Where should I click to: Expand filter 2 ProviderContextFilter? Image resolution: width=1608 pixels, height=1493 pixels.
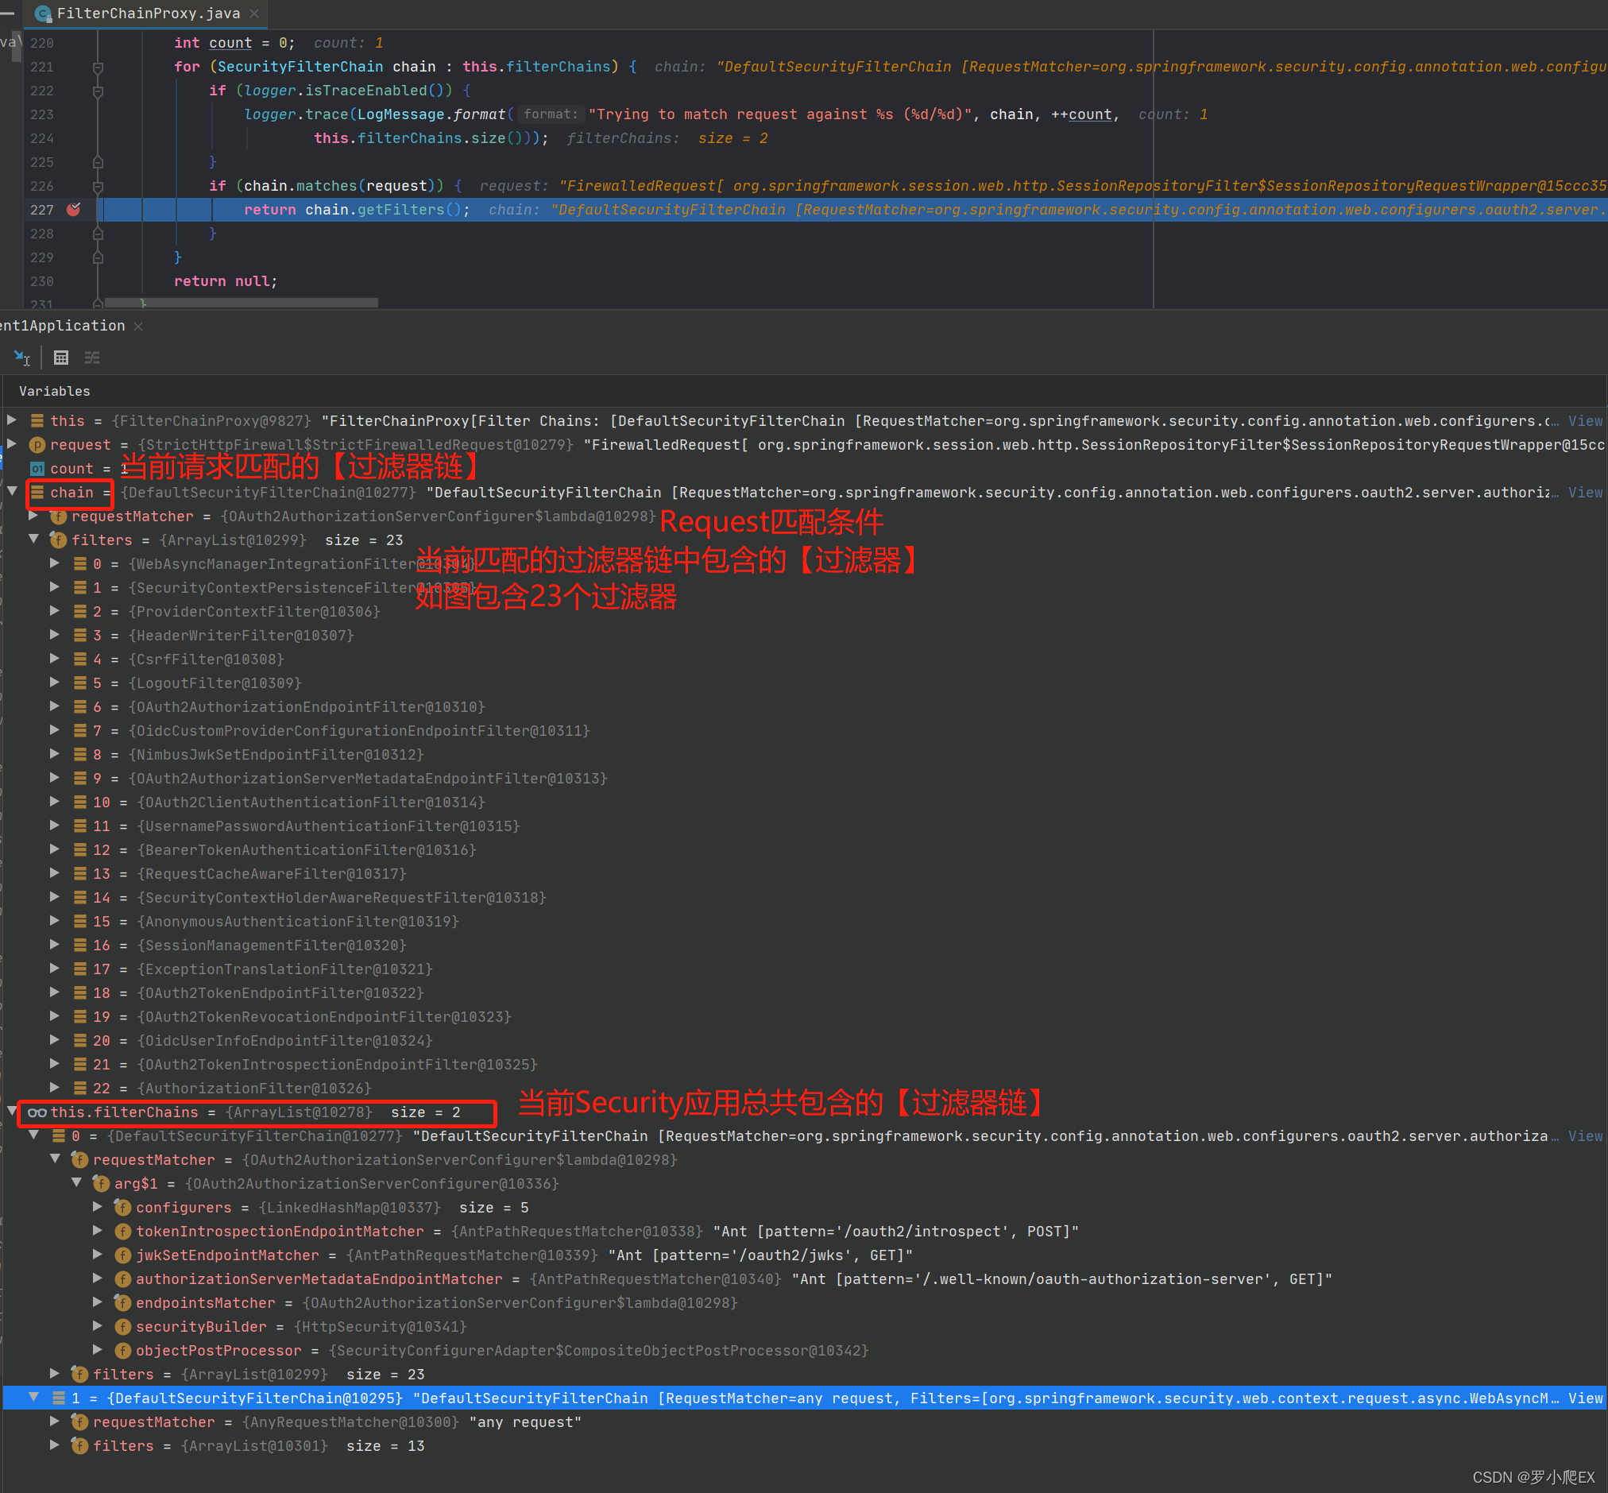point(54,611)
